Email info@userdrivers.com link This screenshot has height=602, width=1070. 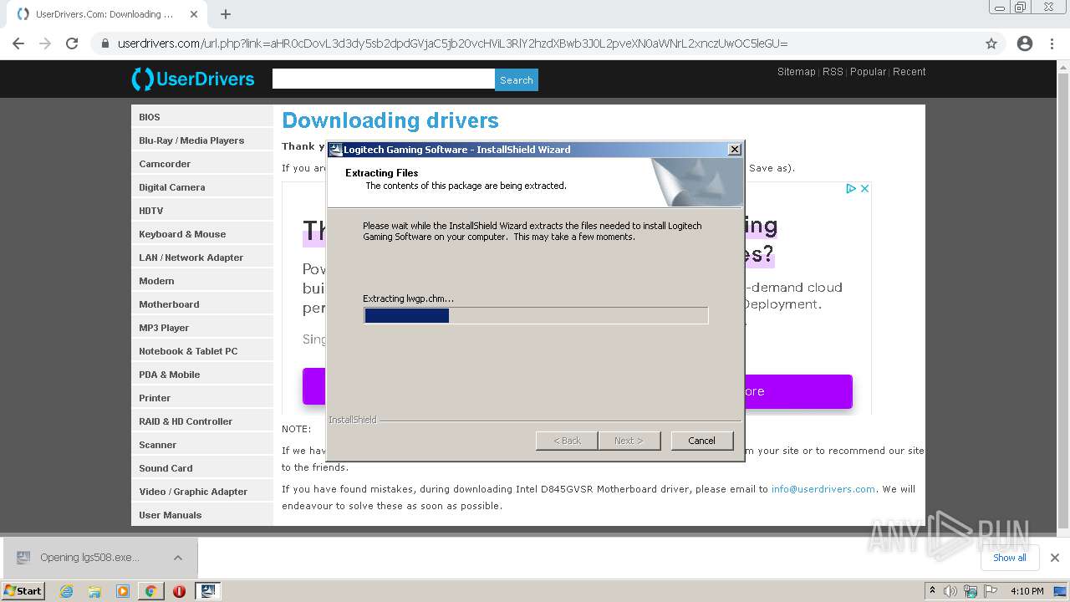pyautogui.click(x=823, y=489)
